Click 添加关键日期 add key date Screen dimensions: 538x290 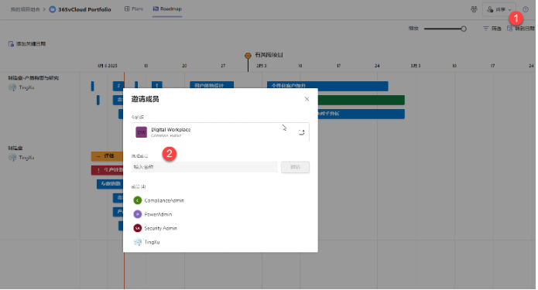[27, 44]
